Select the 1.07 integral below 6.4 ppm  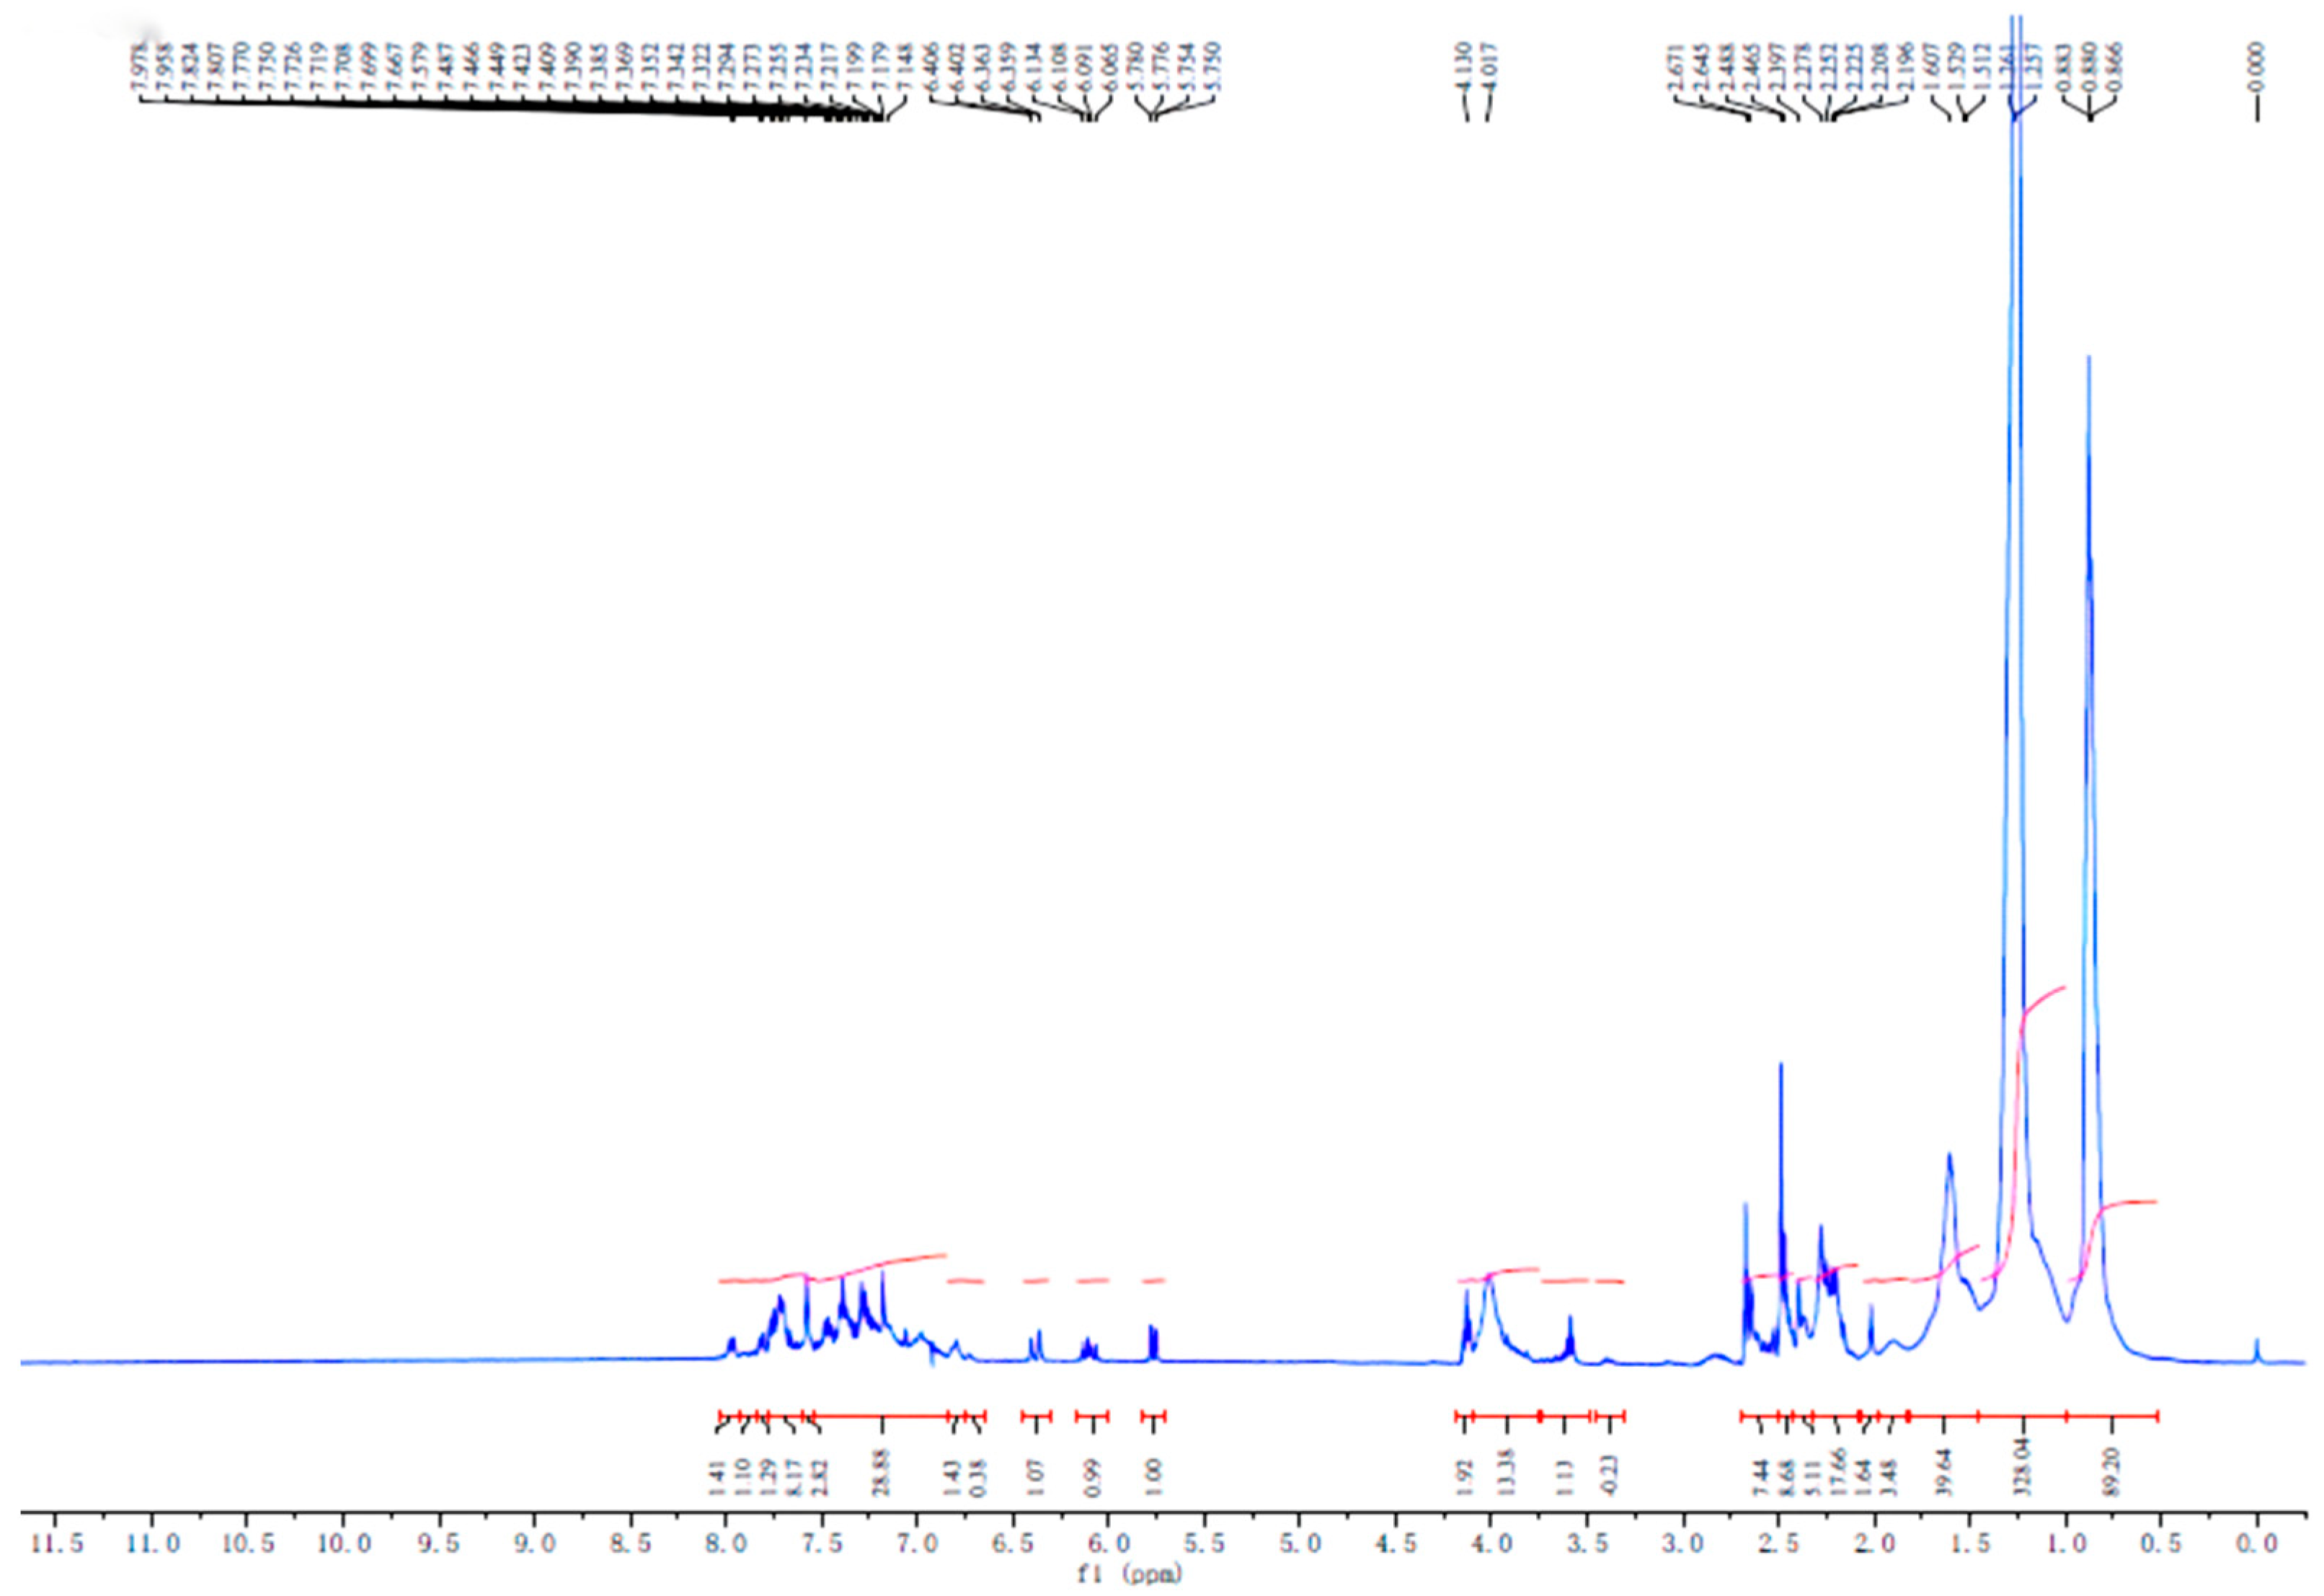tap(1035, 1478)
